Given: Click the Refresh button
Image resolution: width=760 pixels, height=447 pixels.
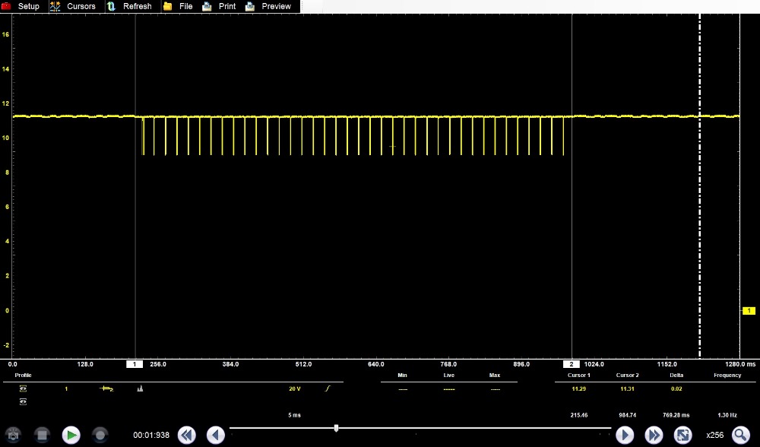Looking at the screenshot, I should point(130,6).
